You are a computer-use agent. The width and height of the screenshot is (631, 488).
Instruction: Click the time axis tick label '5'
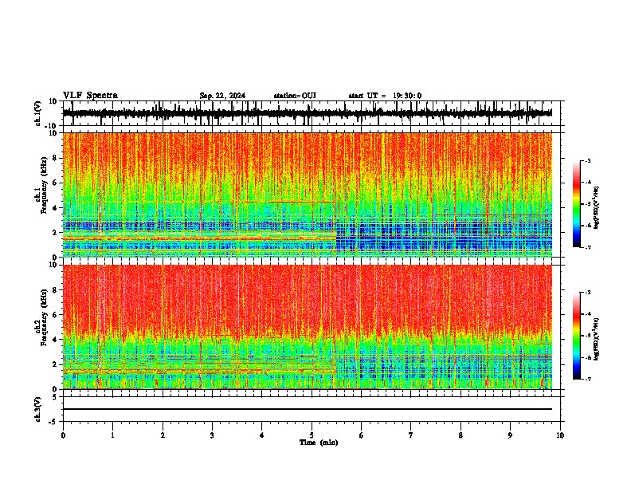click(312, 435)
